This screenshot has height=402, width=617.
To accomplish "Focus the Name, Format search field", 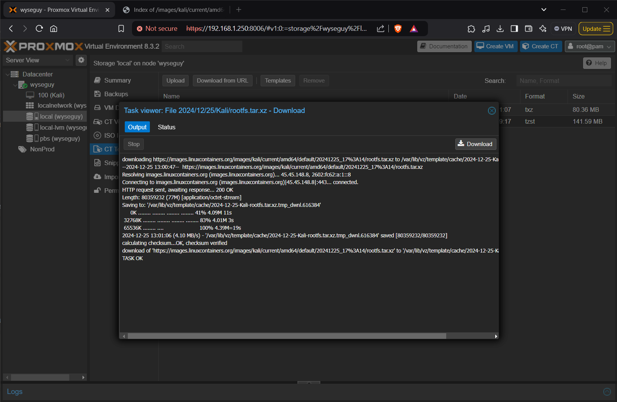I will click(564, 81).
